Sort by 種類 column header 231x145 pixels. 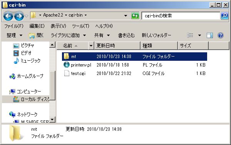[x=159, y=46]
